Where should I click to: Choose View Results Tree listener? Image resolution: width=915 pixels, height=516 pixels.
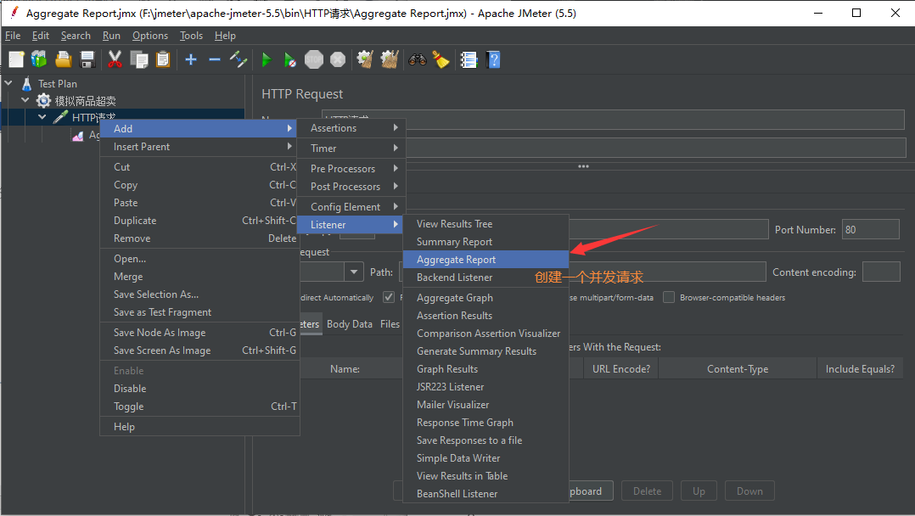486,223
